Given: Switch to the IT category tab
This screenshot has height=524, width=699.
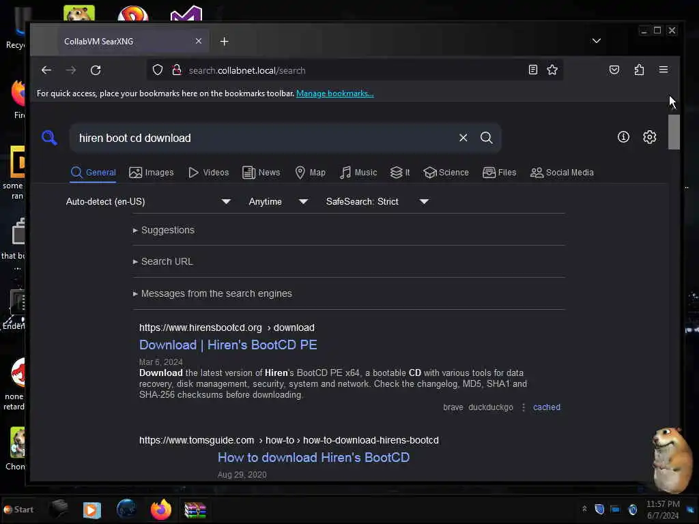Looking at the screenshot, I should pos(400,173).
